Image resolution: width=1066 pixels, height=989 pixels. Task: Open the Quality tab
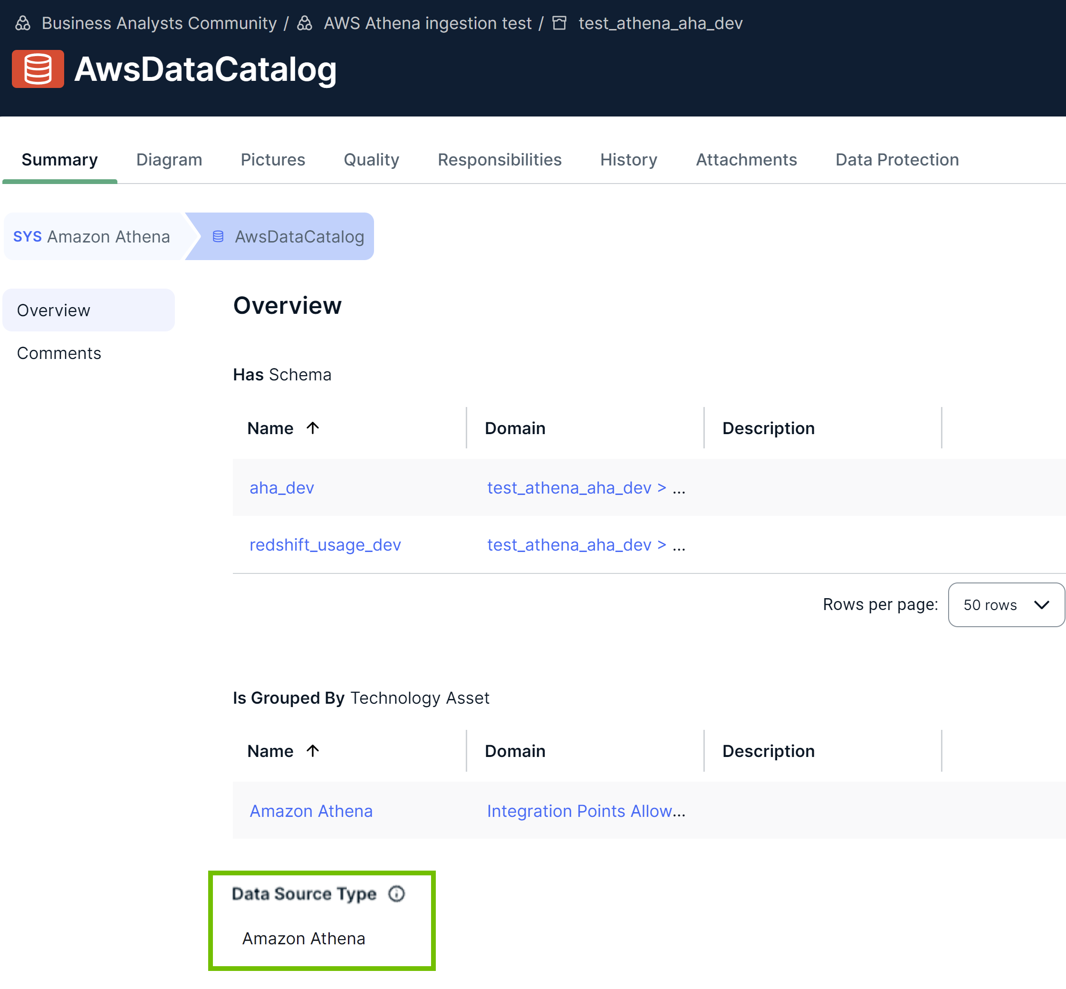coord(371,159)
